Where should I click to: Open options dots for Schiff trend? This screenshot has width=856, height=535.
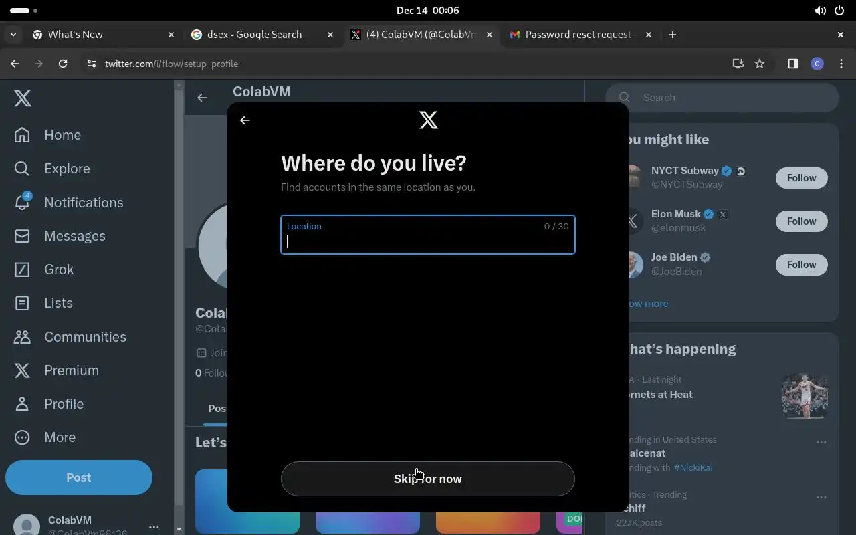(821, 497)
